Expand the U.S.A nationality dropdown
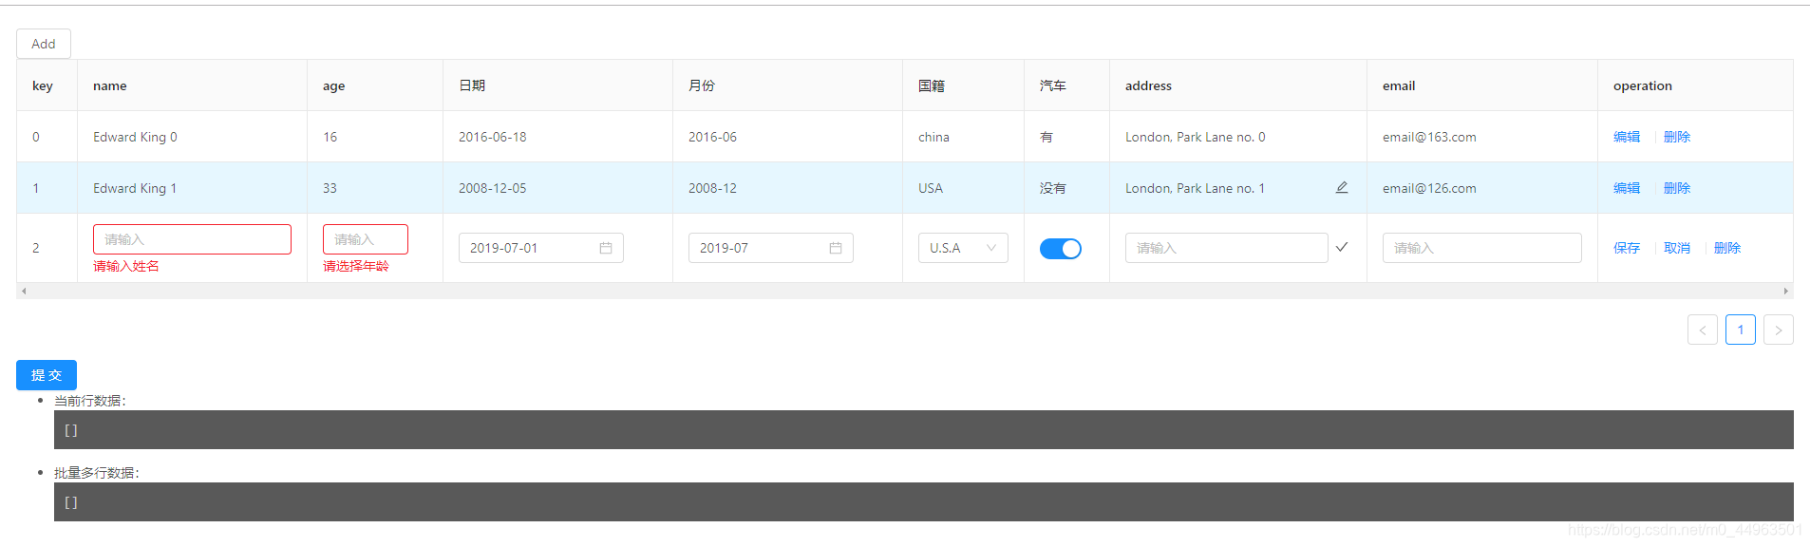Viewport: 1810px width, 547px height. (x=963, y=248)
